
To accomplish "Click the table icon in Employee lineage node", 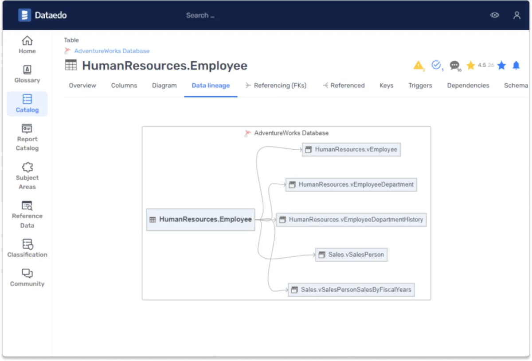I will point(153,220).
